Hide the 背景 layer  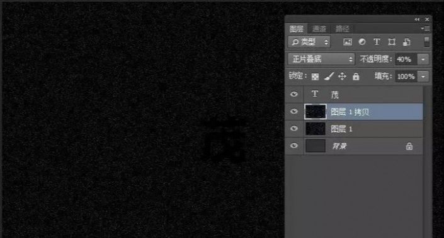[294, 146]
